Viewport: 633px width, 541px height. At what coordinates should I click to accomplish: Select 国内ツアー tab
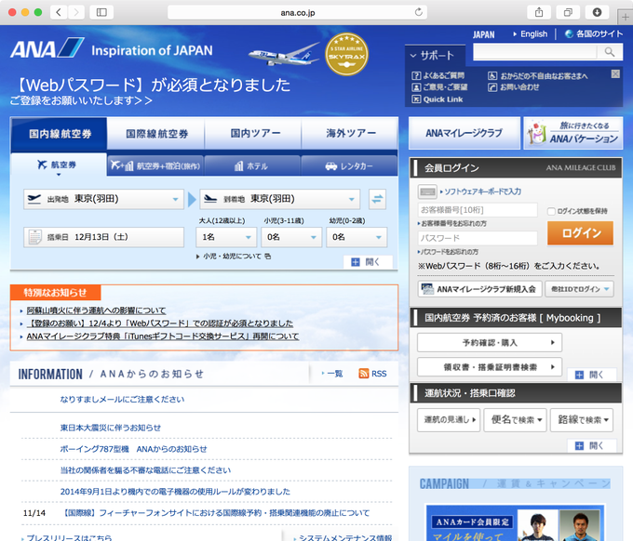coord(253,134)
